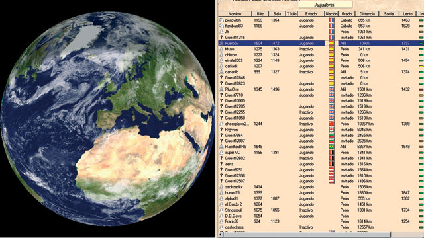Select player name Guest12846
Screen dimensions: 424x238
click(x=235, y=78)
